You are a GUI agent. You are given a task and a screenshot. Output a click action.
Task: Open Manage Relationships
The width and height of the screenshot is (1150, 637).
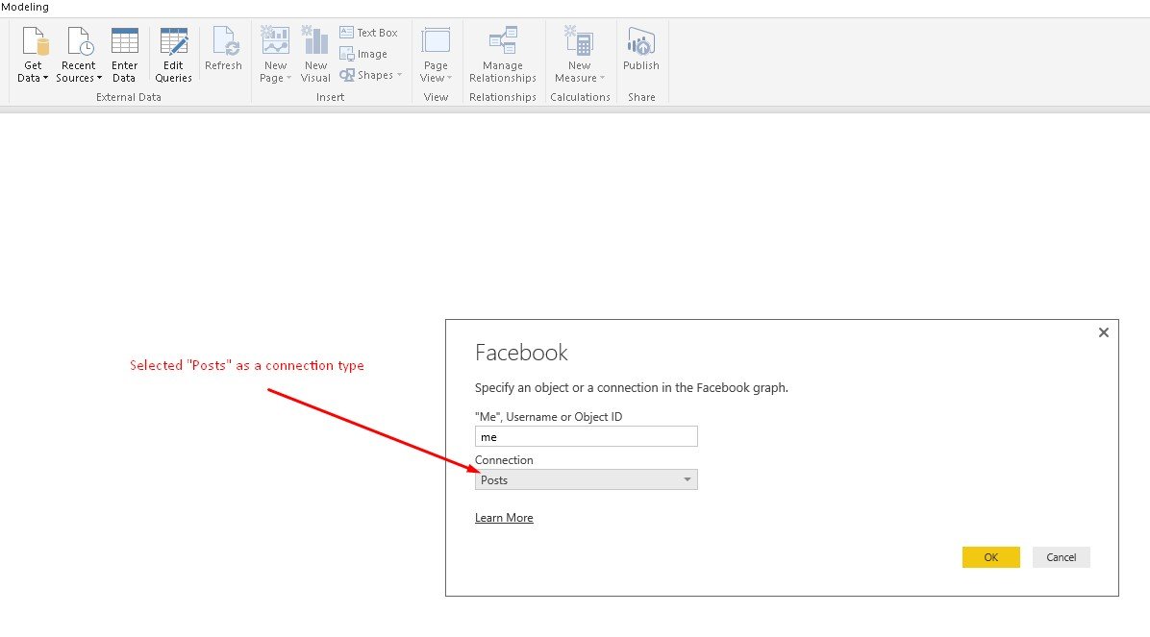[x=502, y=56]
